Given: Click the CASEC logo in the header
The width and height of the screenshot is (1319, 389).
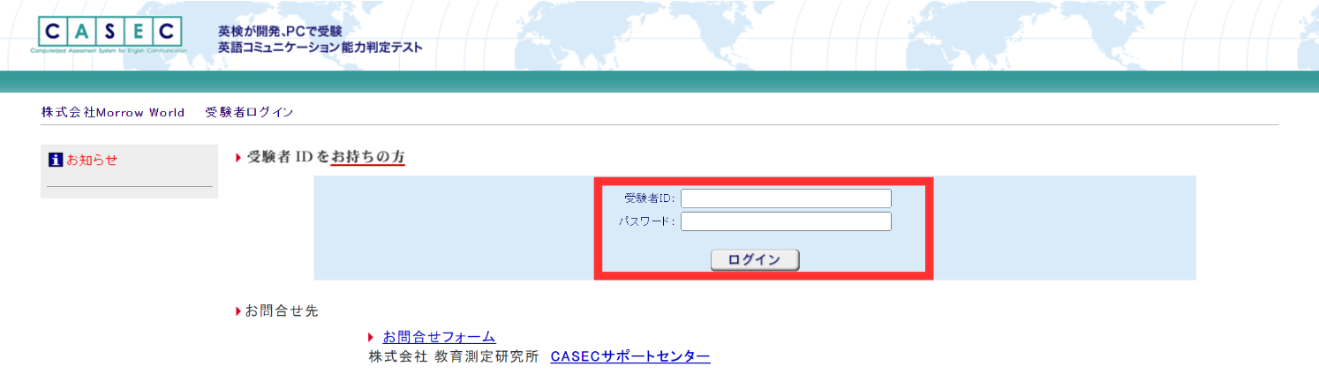Looking at the screenshot, I should click(x=110, y=34).
